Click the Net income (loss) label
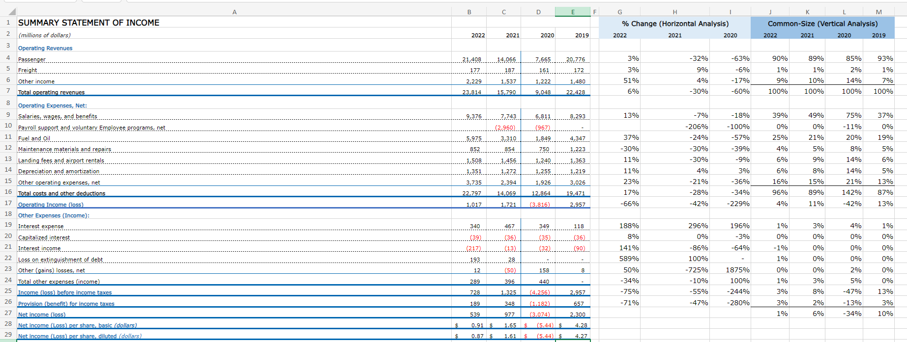This screenshot has width=907, height=342. pos(42,315)
